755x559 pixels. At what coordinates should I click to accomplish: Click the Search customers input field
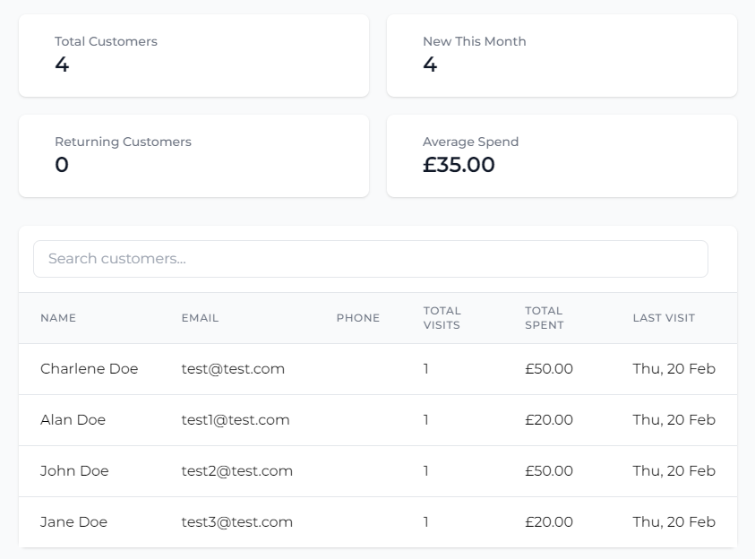click(370, 259)
